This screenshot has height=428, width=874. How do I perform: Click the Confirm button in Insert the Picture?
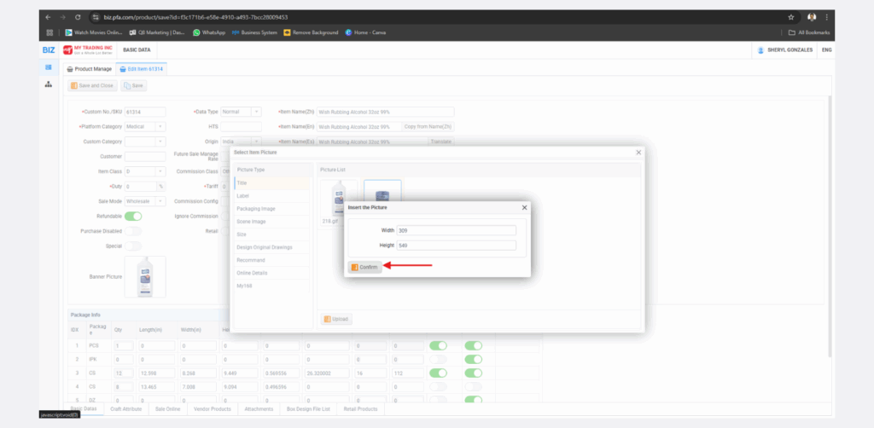(364, 267)
